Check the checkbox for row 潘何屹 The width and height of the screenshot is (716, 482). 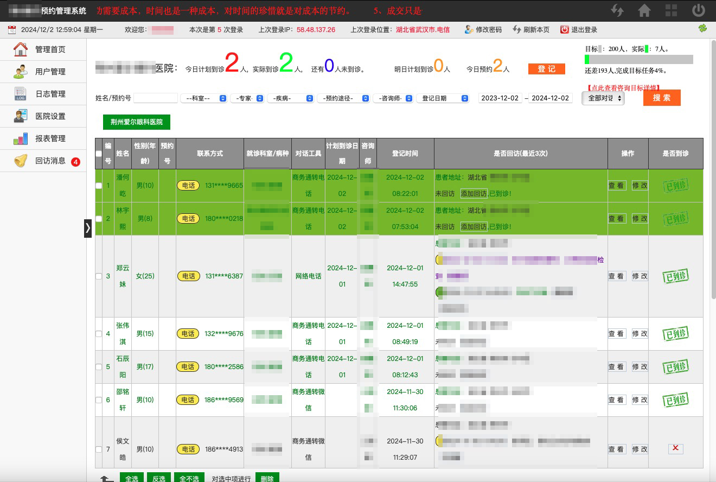pos(98,186)
